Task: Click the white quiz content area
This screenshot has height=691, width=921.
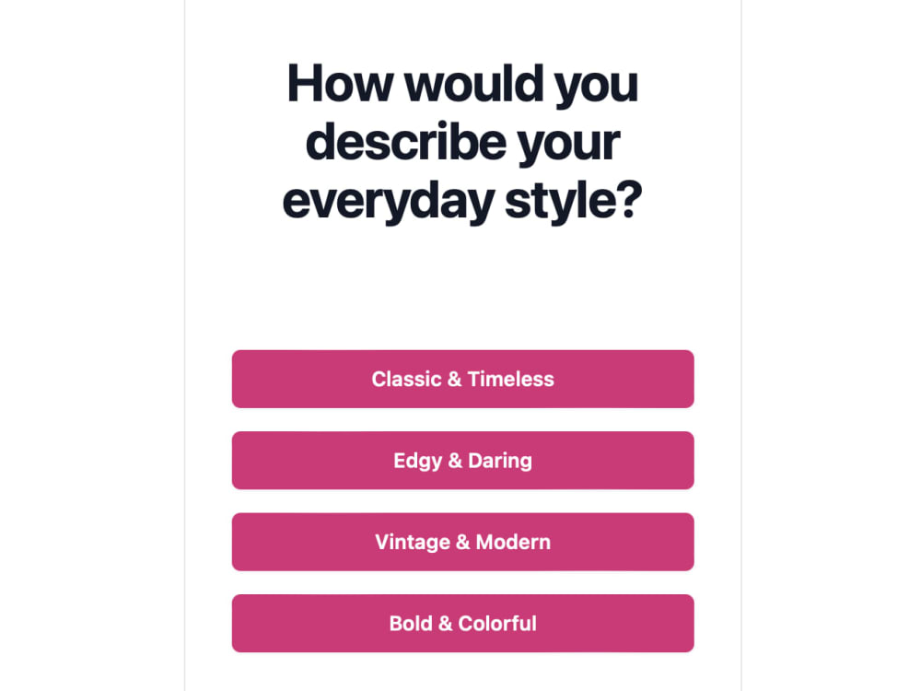Action: click(462, 286)
